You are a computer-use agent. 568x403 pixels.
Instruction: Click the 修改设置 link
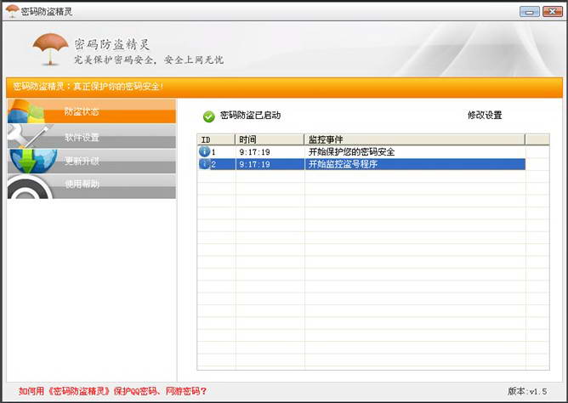tap(485, 116)
